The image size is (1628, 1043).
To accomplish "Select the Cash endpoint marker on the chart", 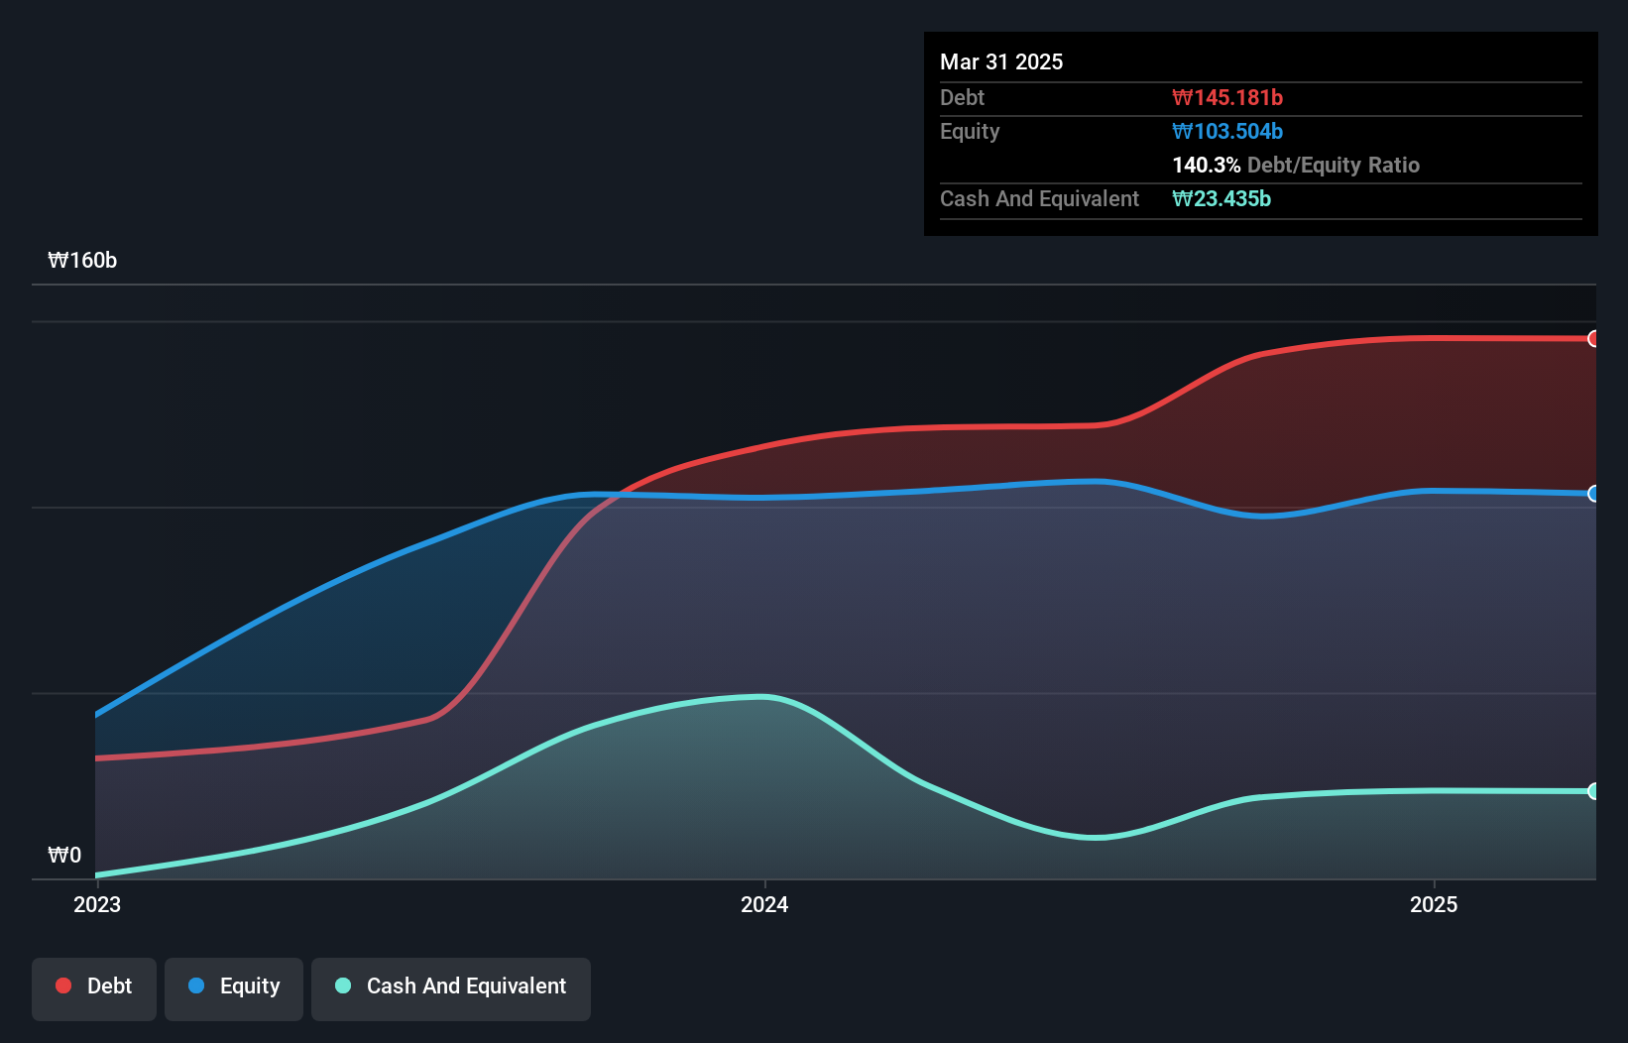I will [1593, 791].
